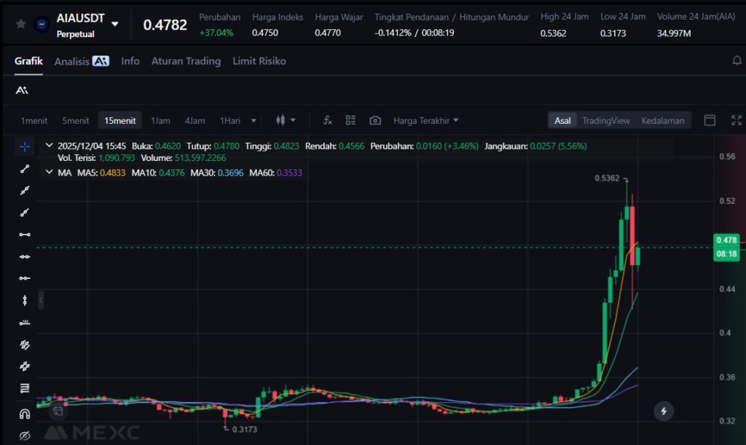Switch chart view to TradingView
The image size is (746, 445).
point(605,120)
